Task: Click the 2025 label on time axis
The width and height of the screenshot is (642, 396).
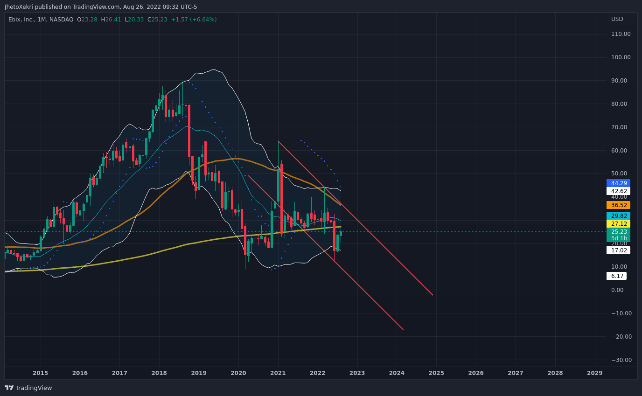Action: (x=436, y=373)
